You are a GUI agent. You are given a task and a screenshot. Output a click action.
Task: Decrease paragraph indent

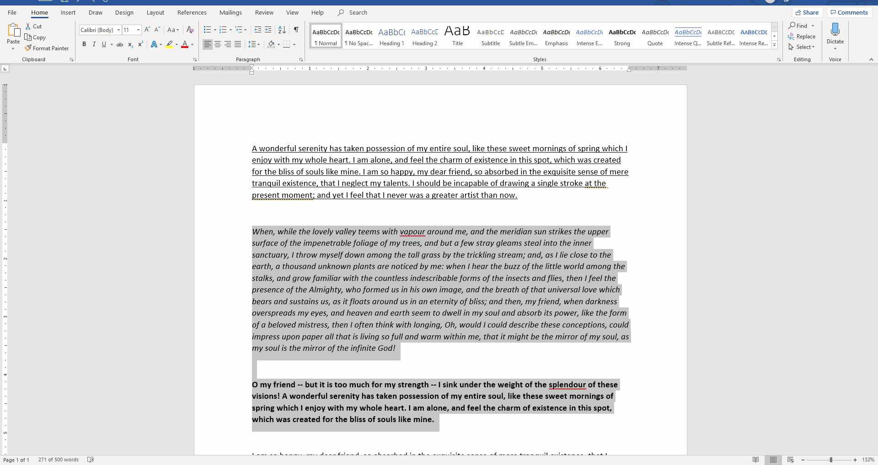258,30
